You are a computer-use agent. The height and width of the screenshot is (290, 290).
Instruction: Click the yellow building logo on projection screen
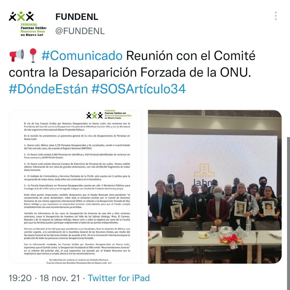click(x=204, y=171)
